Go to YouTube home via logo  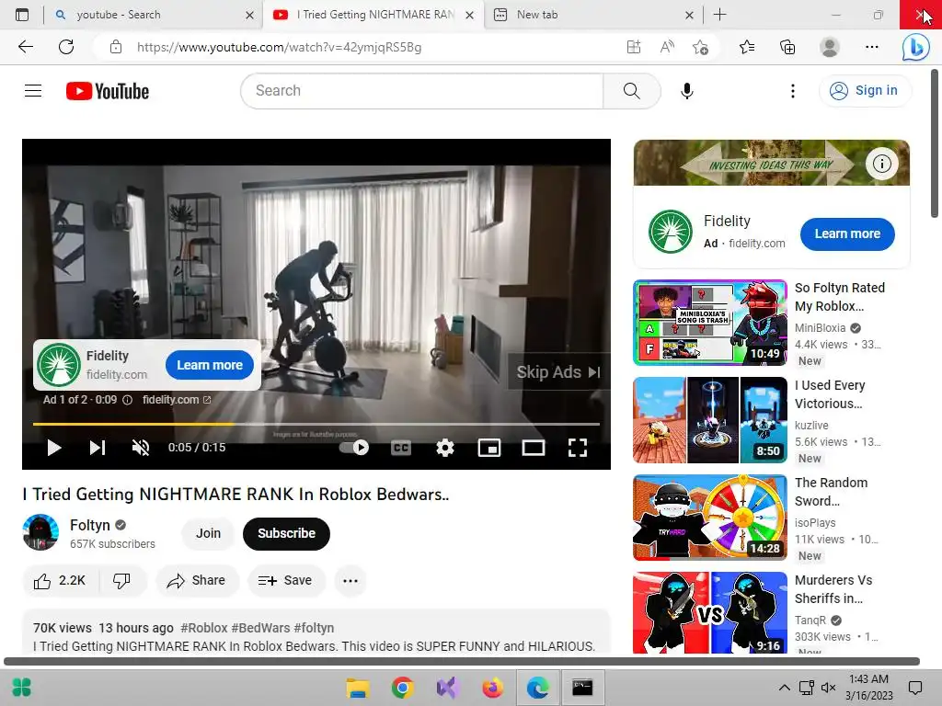pos(108,91)
